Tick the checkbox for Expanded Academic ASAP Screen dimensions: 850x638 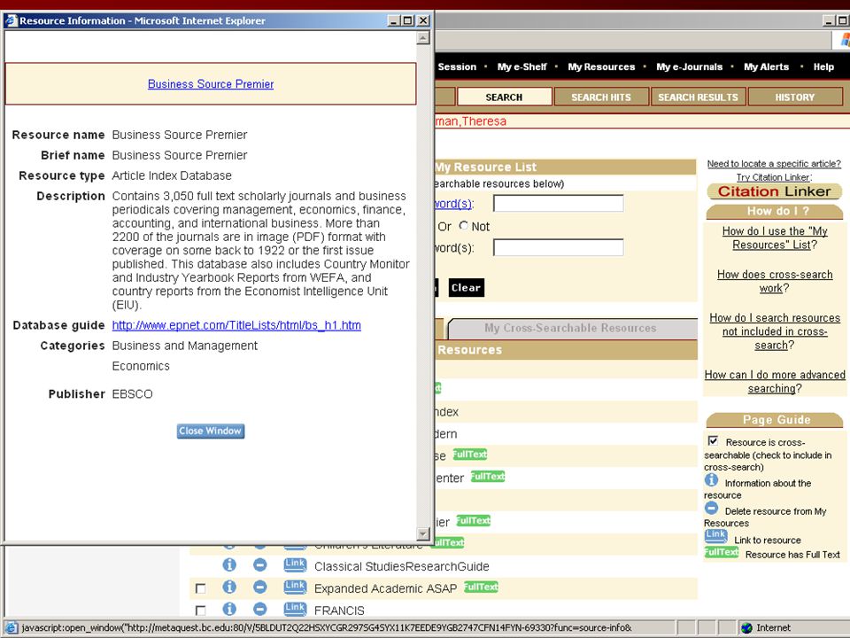201,588
